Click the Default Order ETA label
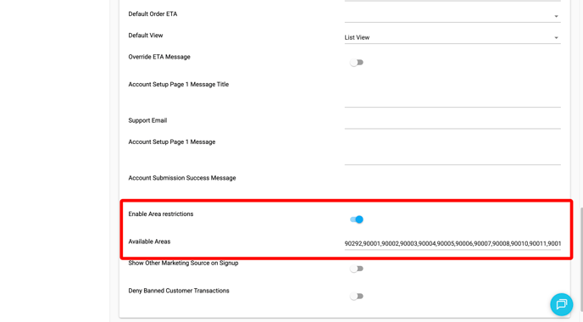583x322 pixels. click(153, 14)
